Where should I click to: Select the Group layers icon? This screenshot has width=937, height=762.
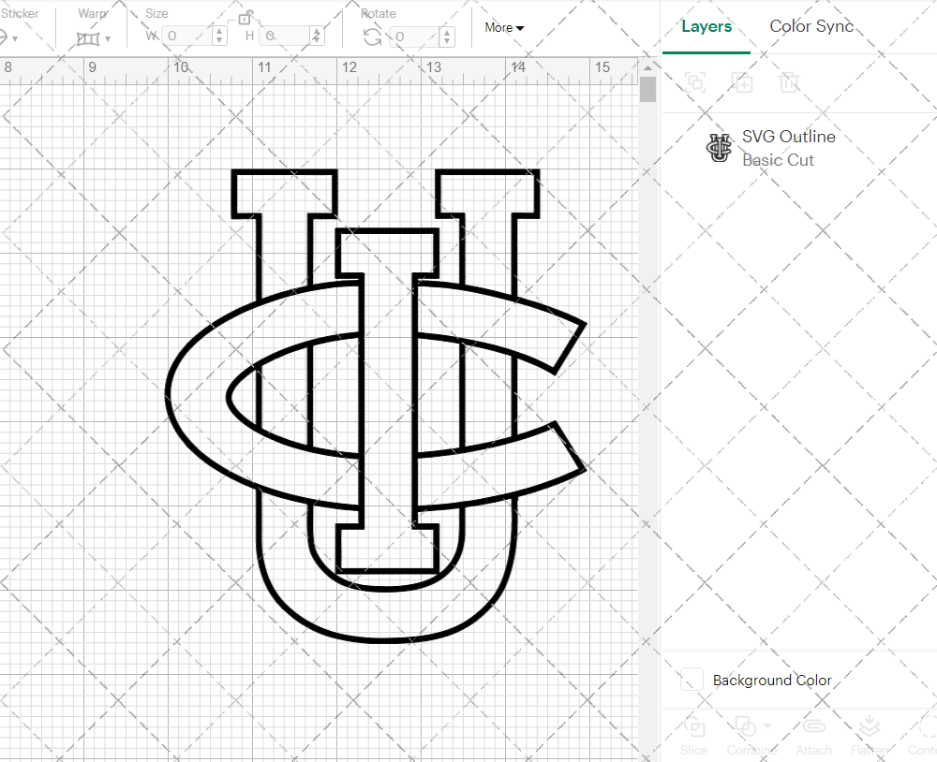[696, 82]
